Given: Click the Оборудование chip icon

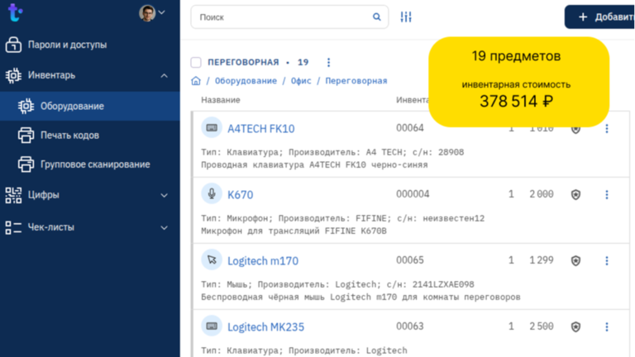Looking at the screenshot, I should point(26,106).
